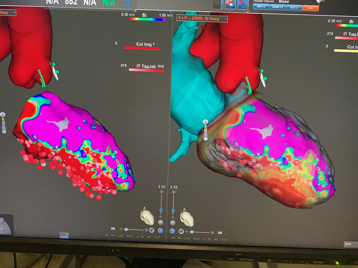The image size is (358, 268).
Task: Click the plus stepper to increase zoom
Action: (x=161, y=192)
